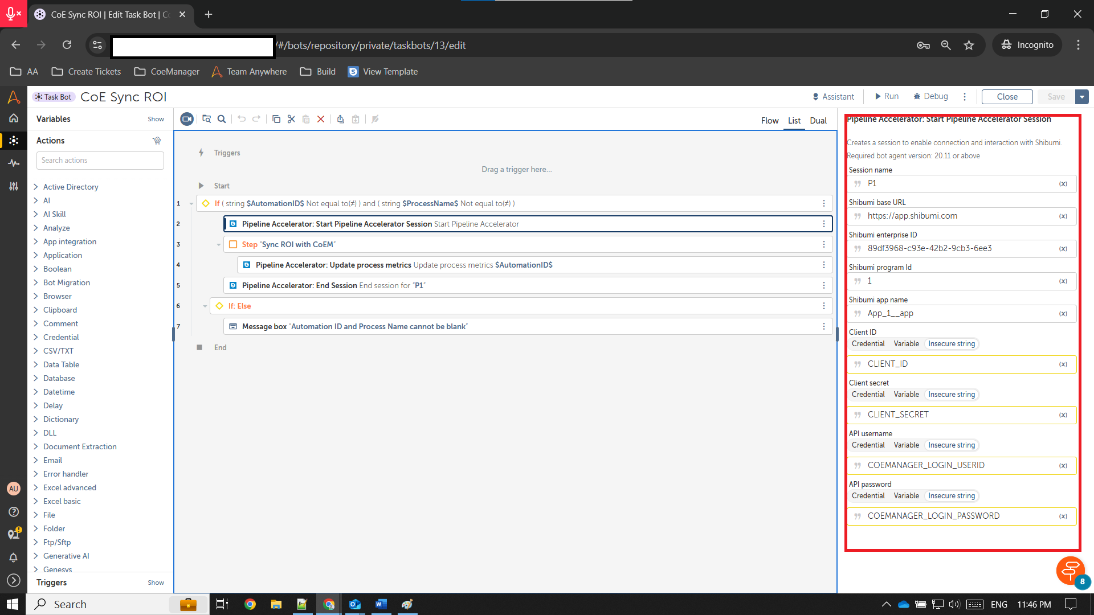
Task: Open the Assistant panel
Action: 833,97
